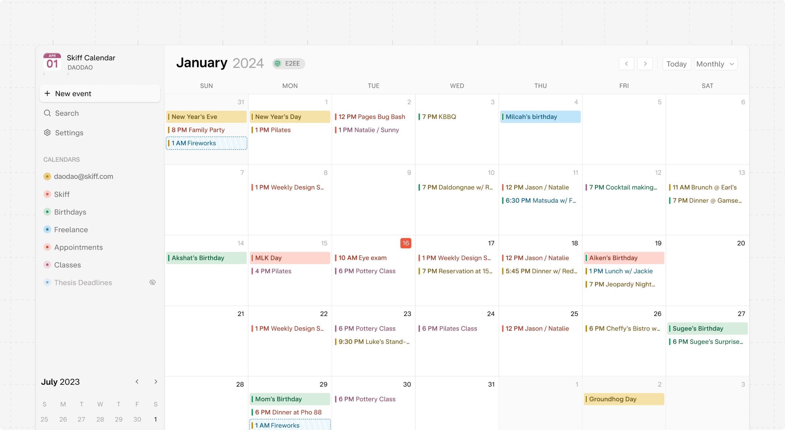Click the left navigation arrow icon
The height and width of the screenshot is (430, 785).
click(x=627, y=63)
